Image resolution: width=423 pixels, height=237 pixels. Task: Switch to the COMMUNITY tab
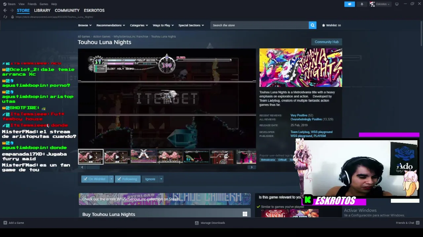[x=67, y=11]
